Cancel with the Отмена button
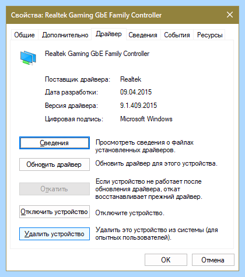 (213, 260)
